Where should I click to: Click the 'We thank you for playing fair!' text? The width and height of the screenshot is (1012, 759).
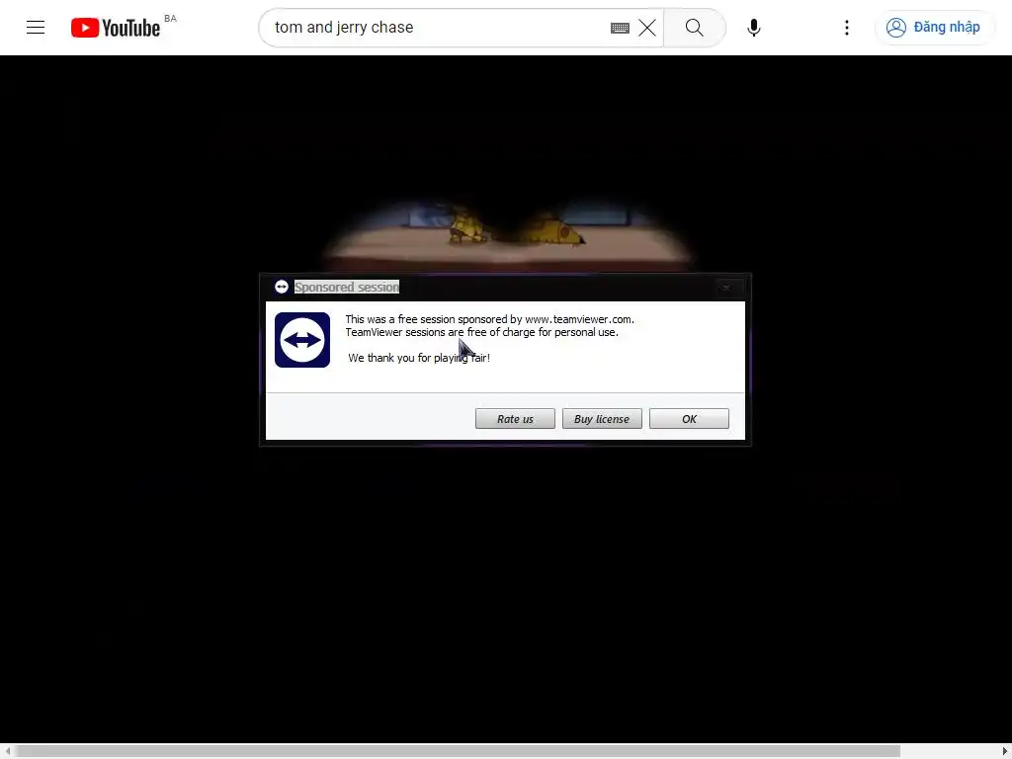[x=419, y=358]
